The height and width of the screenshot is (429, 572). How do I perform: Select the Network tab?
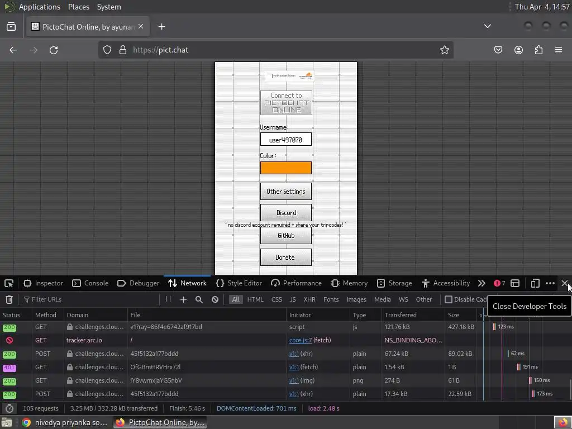pos(187,283)
